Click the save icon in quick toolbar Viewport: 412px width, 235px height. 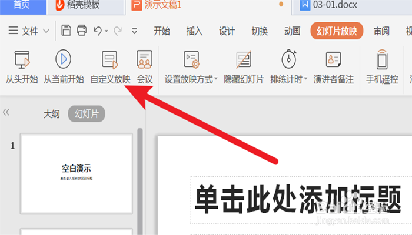[66, 31]
